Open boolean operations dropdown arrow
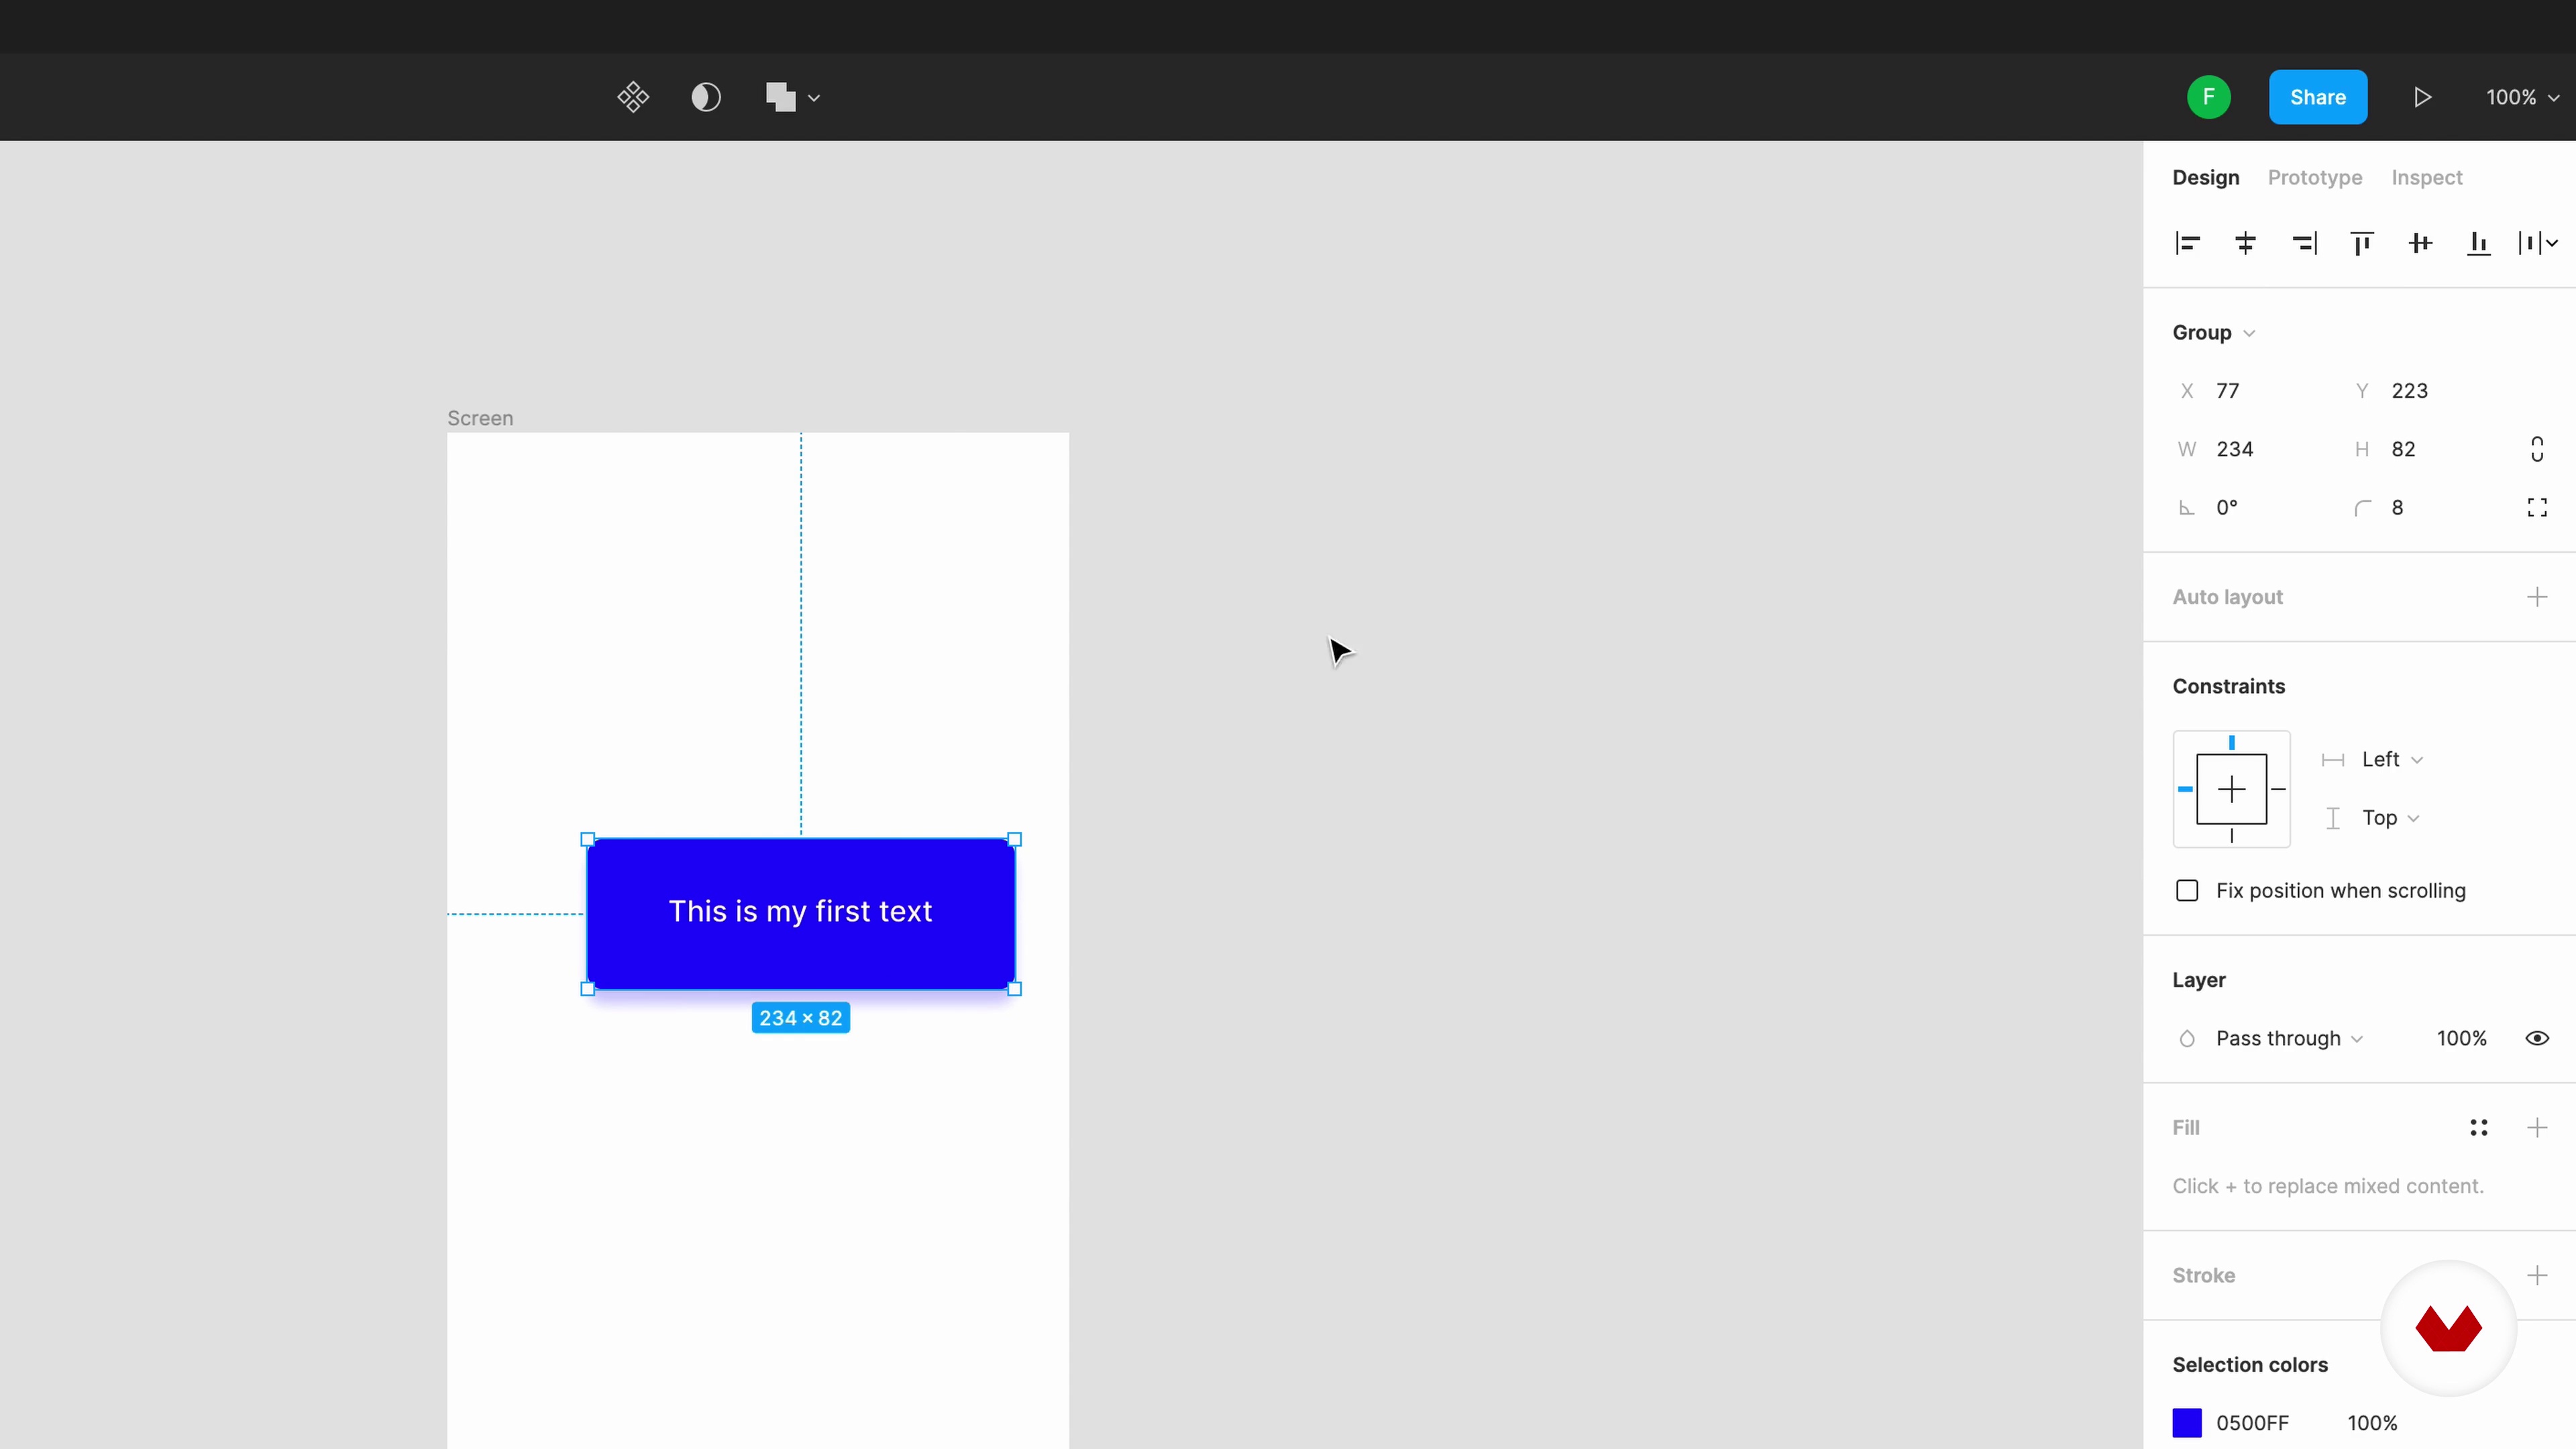 pyautogui.click(x=814, y=98)
